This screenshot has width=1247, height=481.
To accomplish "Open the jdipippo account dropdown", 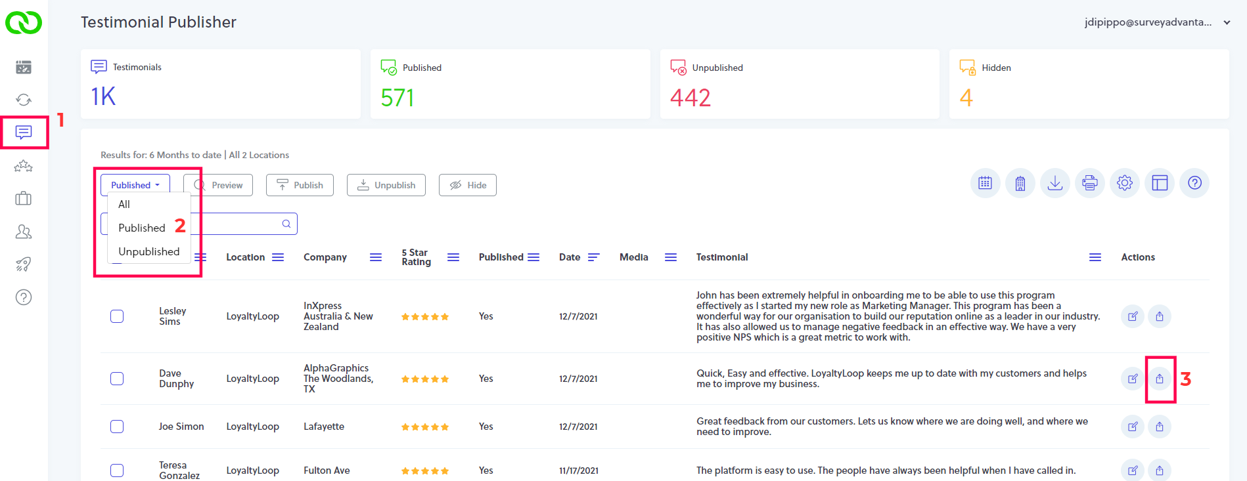I will point(1158,22).
